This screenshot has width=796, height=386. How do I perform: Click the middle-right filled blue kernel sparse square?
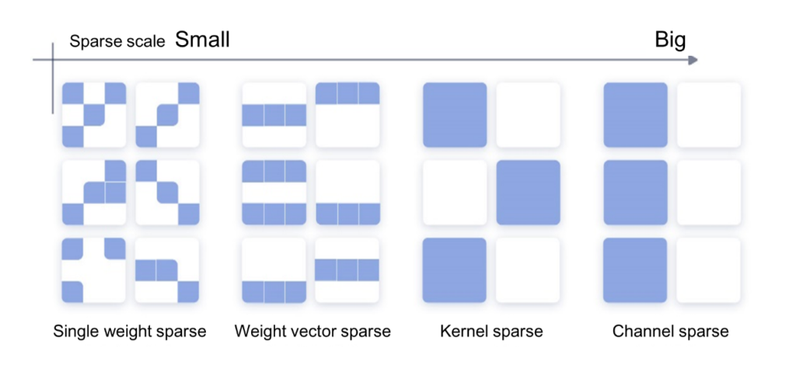point(528,193)
